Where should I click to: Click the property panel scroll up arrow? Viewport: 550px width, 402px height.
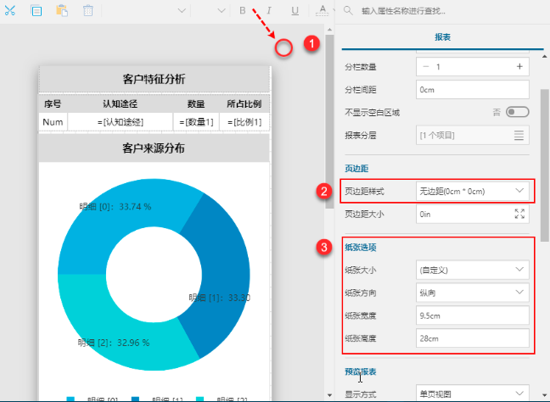coord(545,56)
